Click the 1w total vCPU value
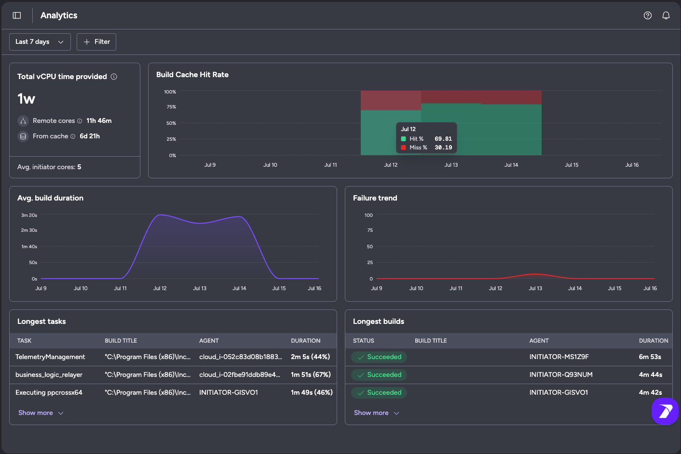The width and height of the screenshot is (681, 454). click(27, 99)
